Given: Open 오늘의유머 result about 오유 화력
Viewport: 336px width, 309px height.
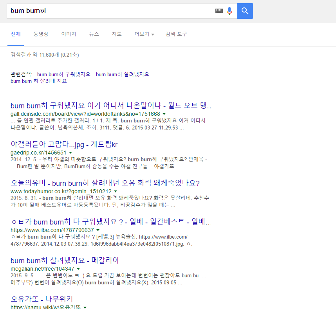Looking at the screenshot, I should [x=105, y=183].
